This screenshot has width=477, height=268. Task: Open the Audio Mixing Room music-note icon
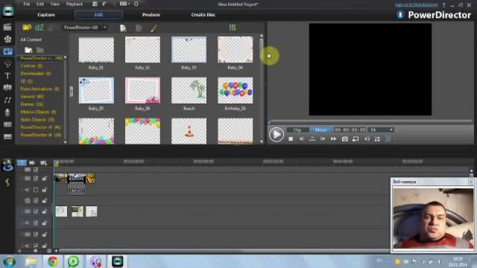[7, 100]
